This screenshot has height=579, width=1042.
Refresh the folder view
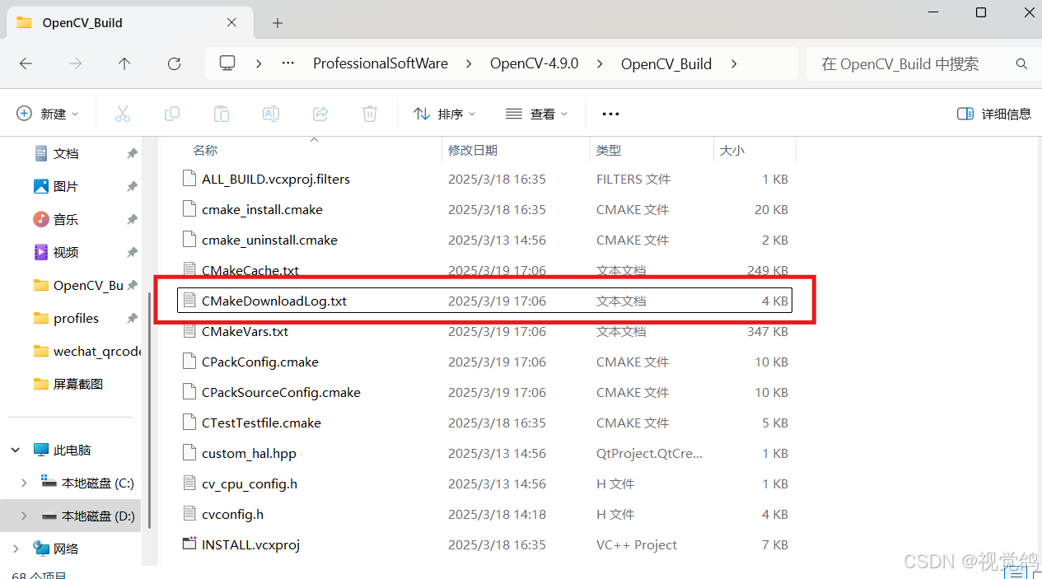tap(174, 63)
